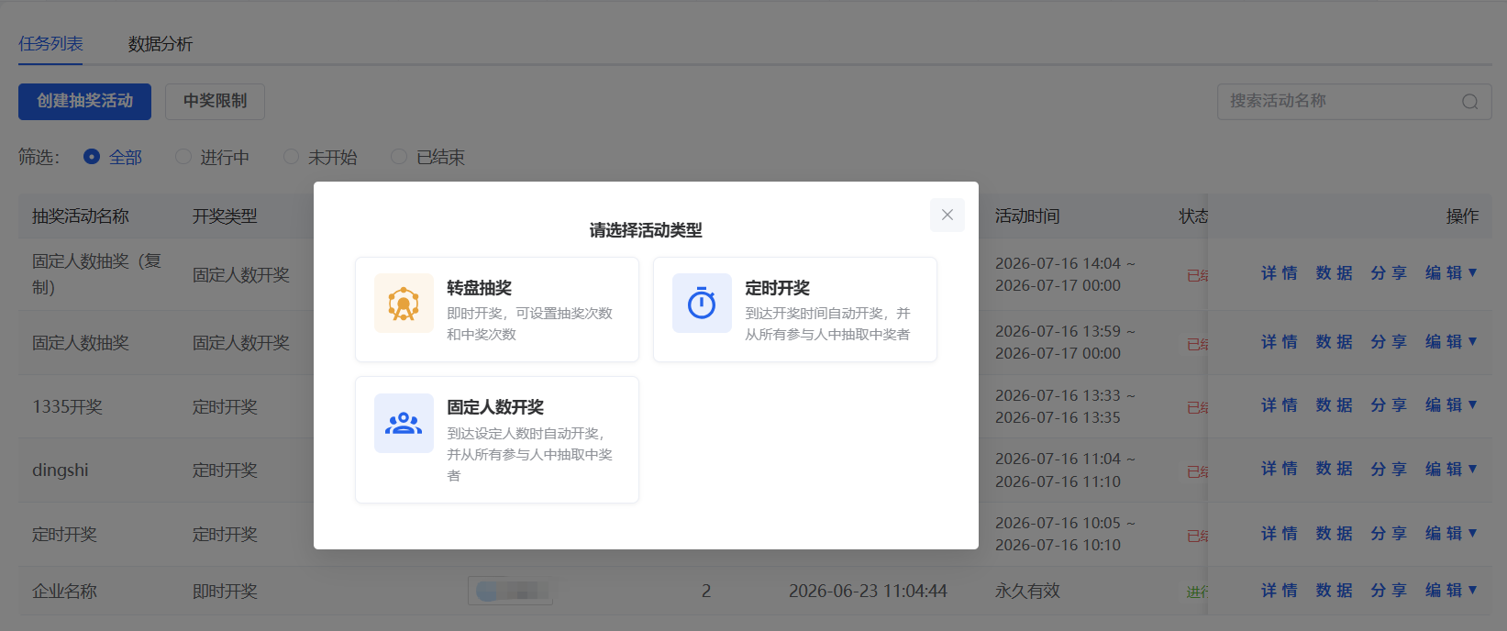1507x631 pixels.
Task: Click the search magnifier icon
Action: pos(1470,102)
